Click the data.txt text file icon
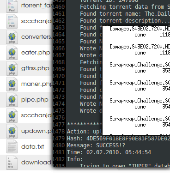 tap(12, 146)
